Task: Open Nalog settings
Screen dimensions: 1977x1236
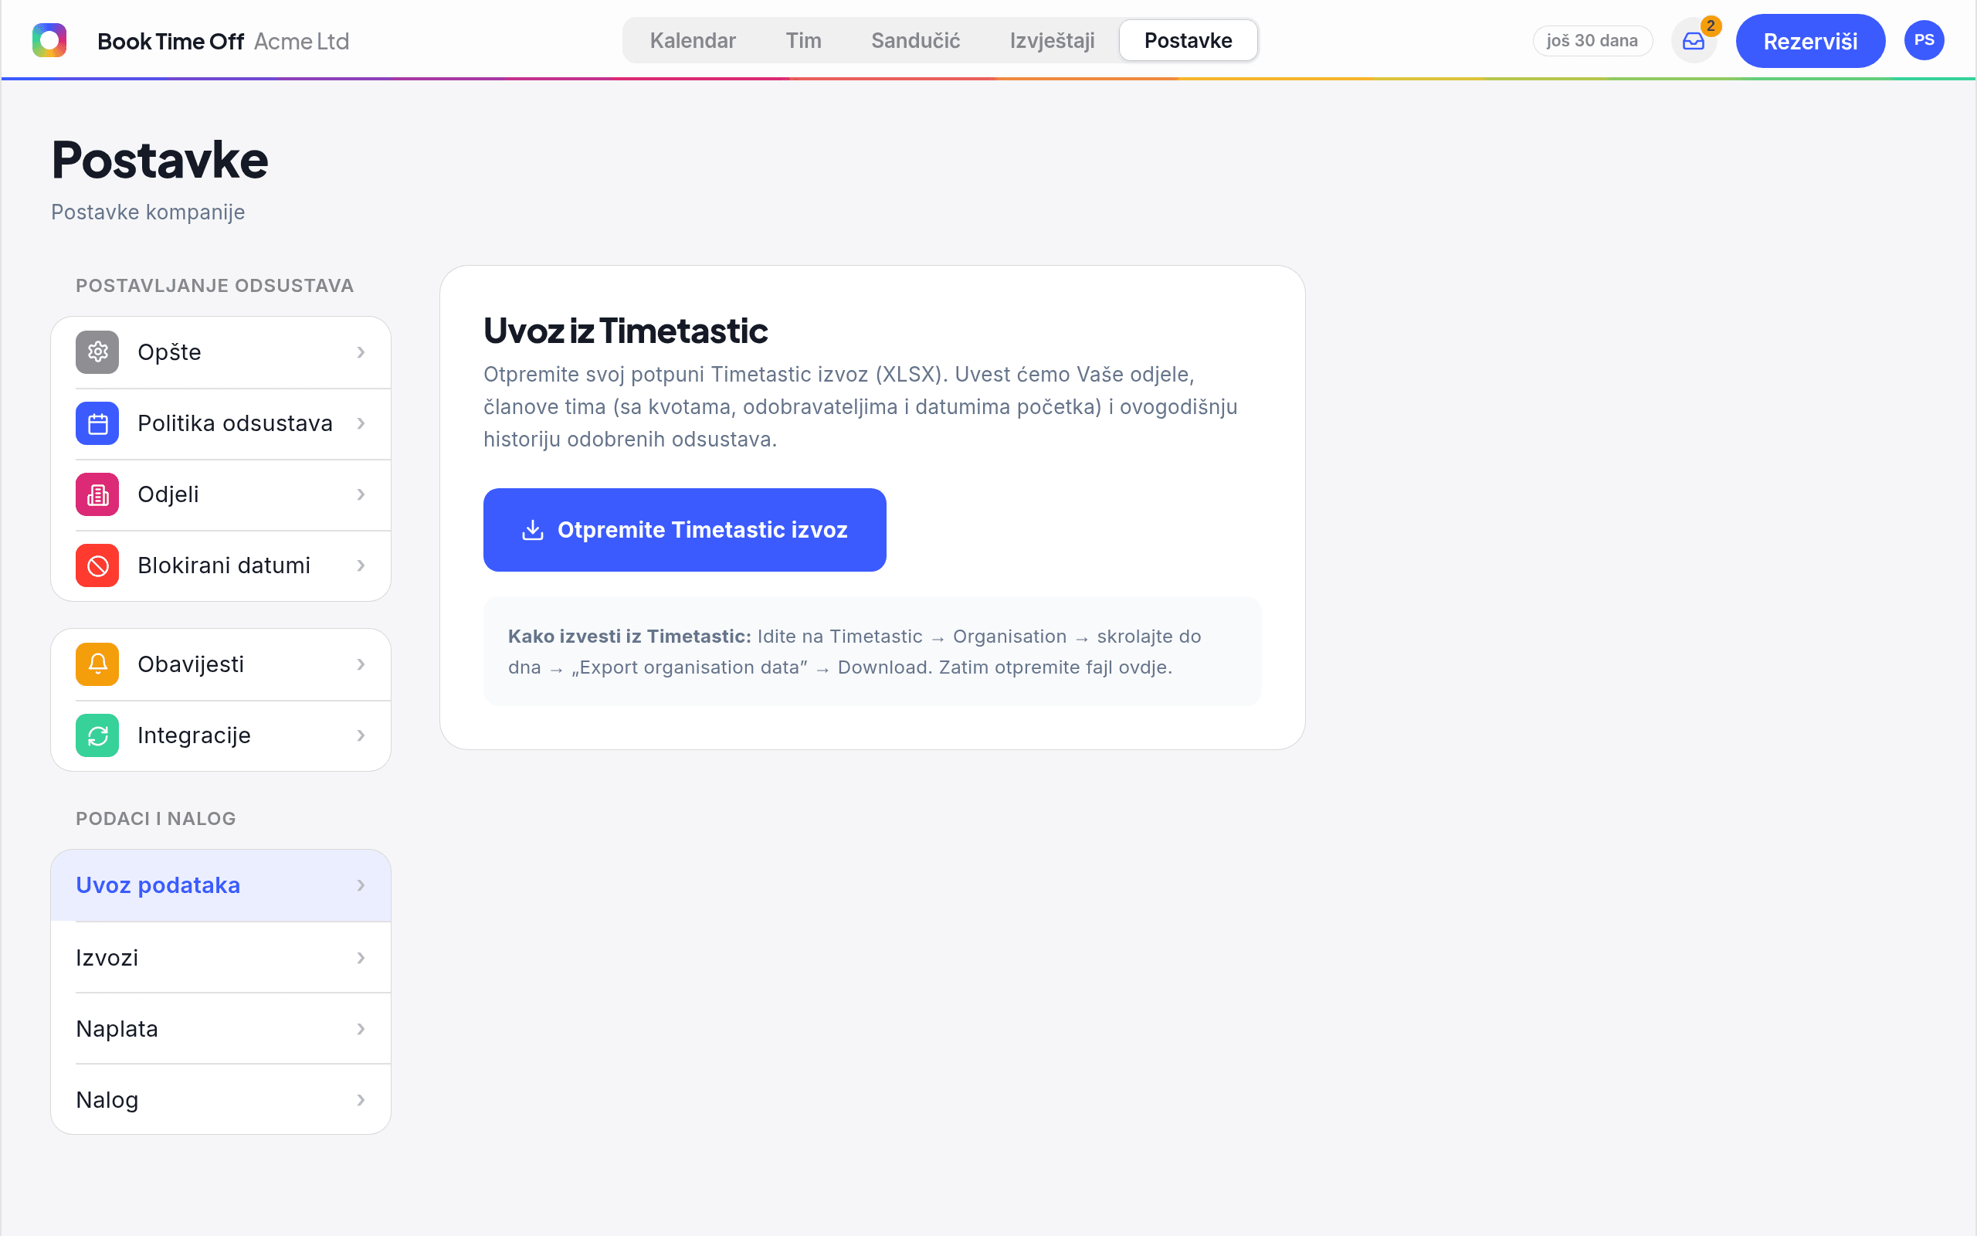Action: point(221,1099)
